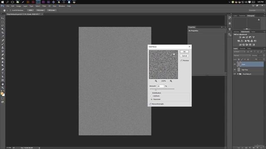266x149 pixels.
Task: Select the Horizontal Type tool
Action: (2, 73)
